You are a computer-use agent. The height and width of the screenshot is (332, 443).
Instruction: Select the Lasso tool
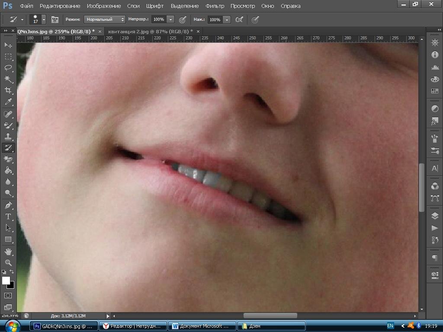(x=8, y=68)
